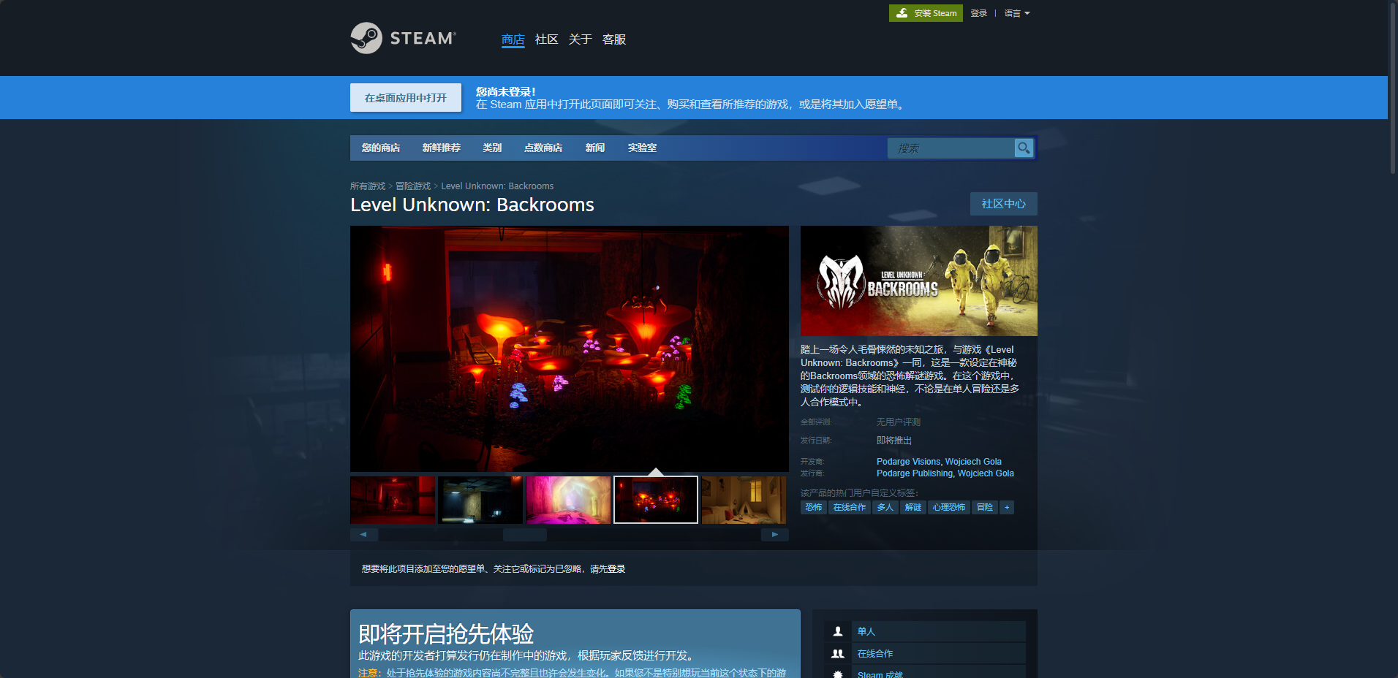Click the Backrooms game header image
1398x678 pixels.
pos(918,281)
